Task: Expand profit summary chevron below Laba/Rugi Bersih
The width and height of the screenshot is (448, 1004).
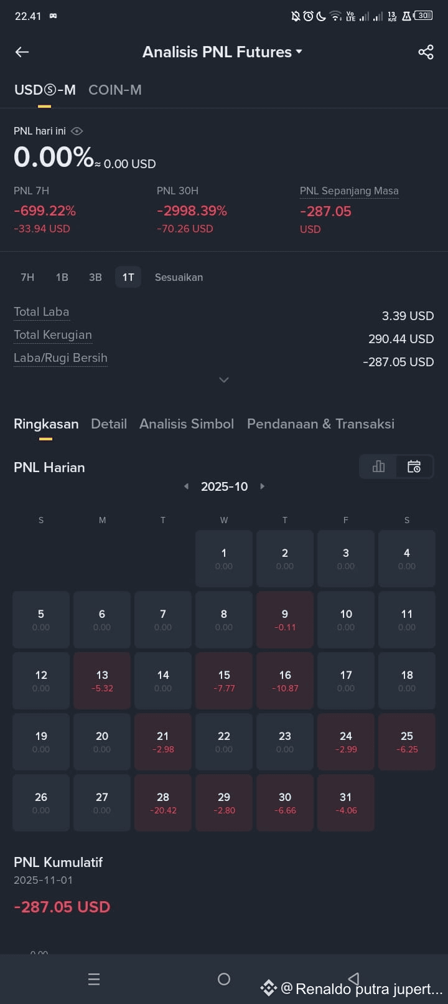Action: pyautogui.click(x=224, y=380)
